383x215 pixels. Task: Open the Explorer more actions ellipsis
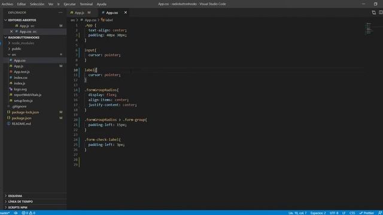click(60, 13)
